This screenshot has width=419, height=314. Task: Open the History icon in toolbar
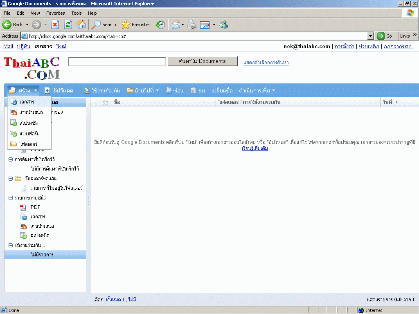pos(160,25)
